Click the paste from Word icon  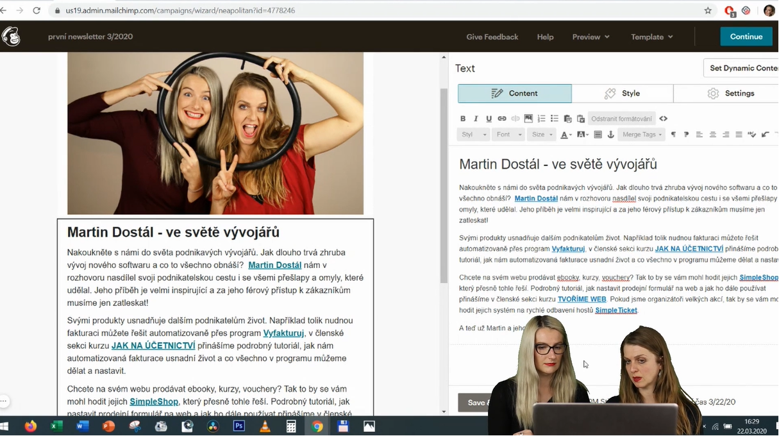[x=581, y=119]
